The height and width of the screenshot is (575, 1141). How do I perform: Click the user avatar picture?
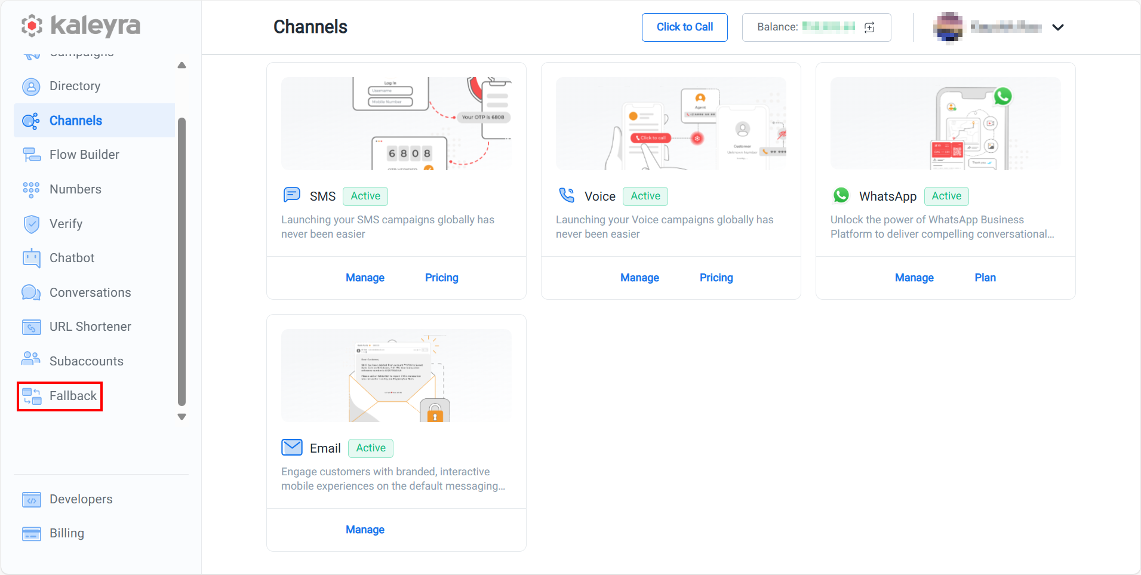tap(948, 27)
